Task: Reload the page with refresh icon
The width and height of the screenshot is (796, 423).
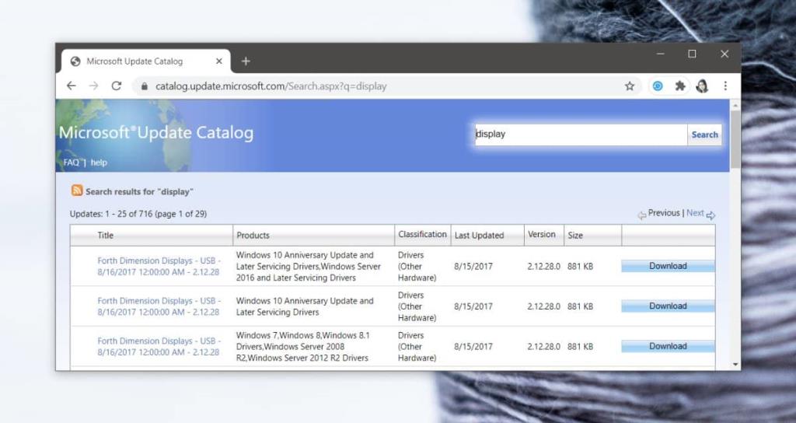Action: (117, 86)
